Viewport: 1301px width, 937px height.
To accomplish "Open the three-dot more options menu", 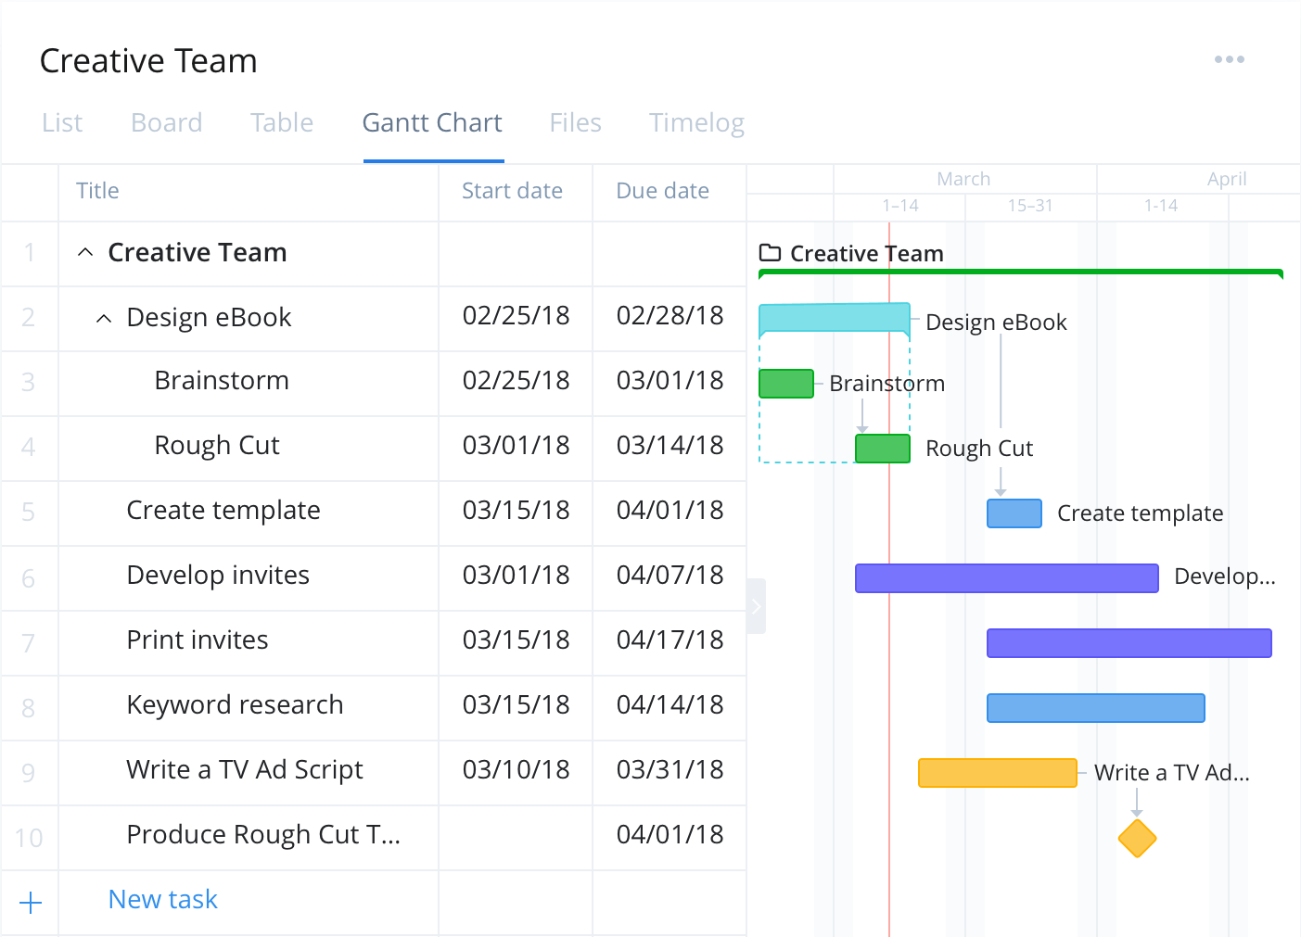I will [1230, 59].
